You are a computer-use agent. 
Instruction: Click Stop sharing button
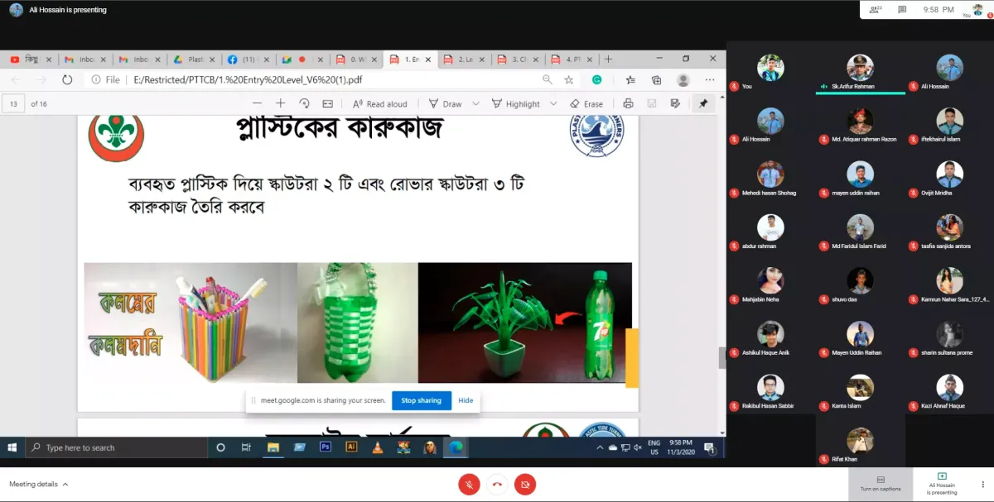(421, 400)
